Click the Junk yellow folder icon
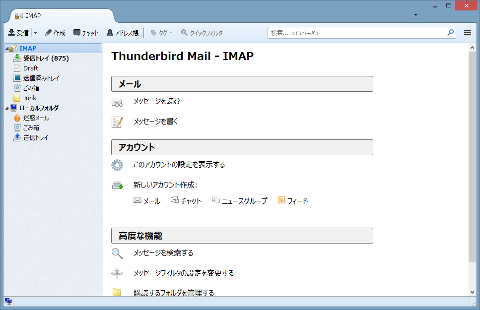The image size is (480, 310). [x=17, y=98]
